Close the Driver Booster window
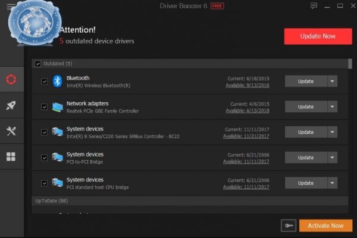 [x=353, y=6]
